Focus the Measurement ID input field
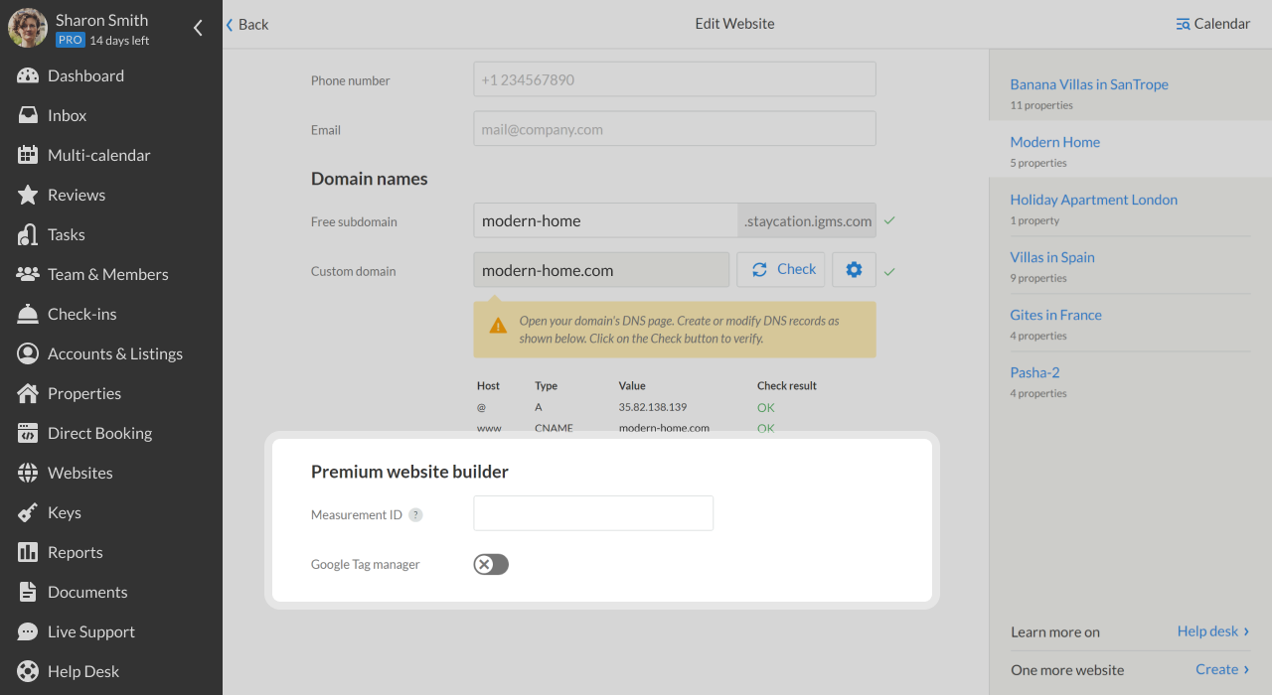 [593, 513]
